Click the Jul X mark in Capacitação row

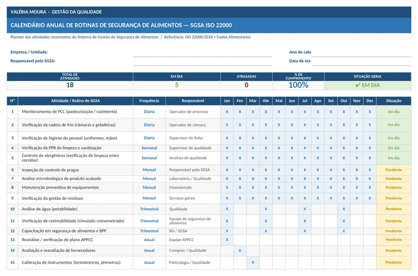[x=305, y=231]
